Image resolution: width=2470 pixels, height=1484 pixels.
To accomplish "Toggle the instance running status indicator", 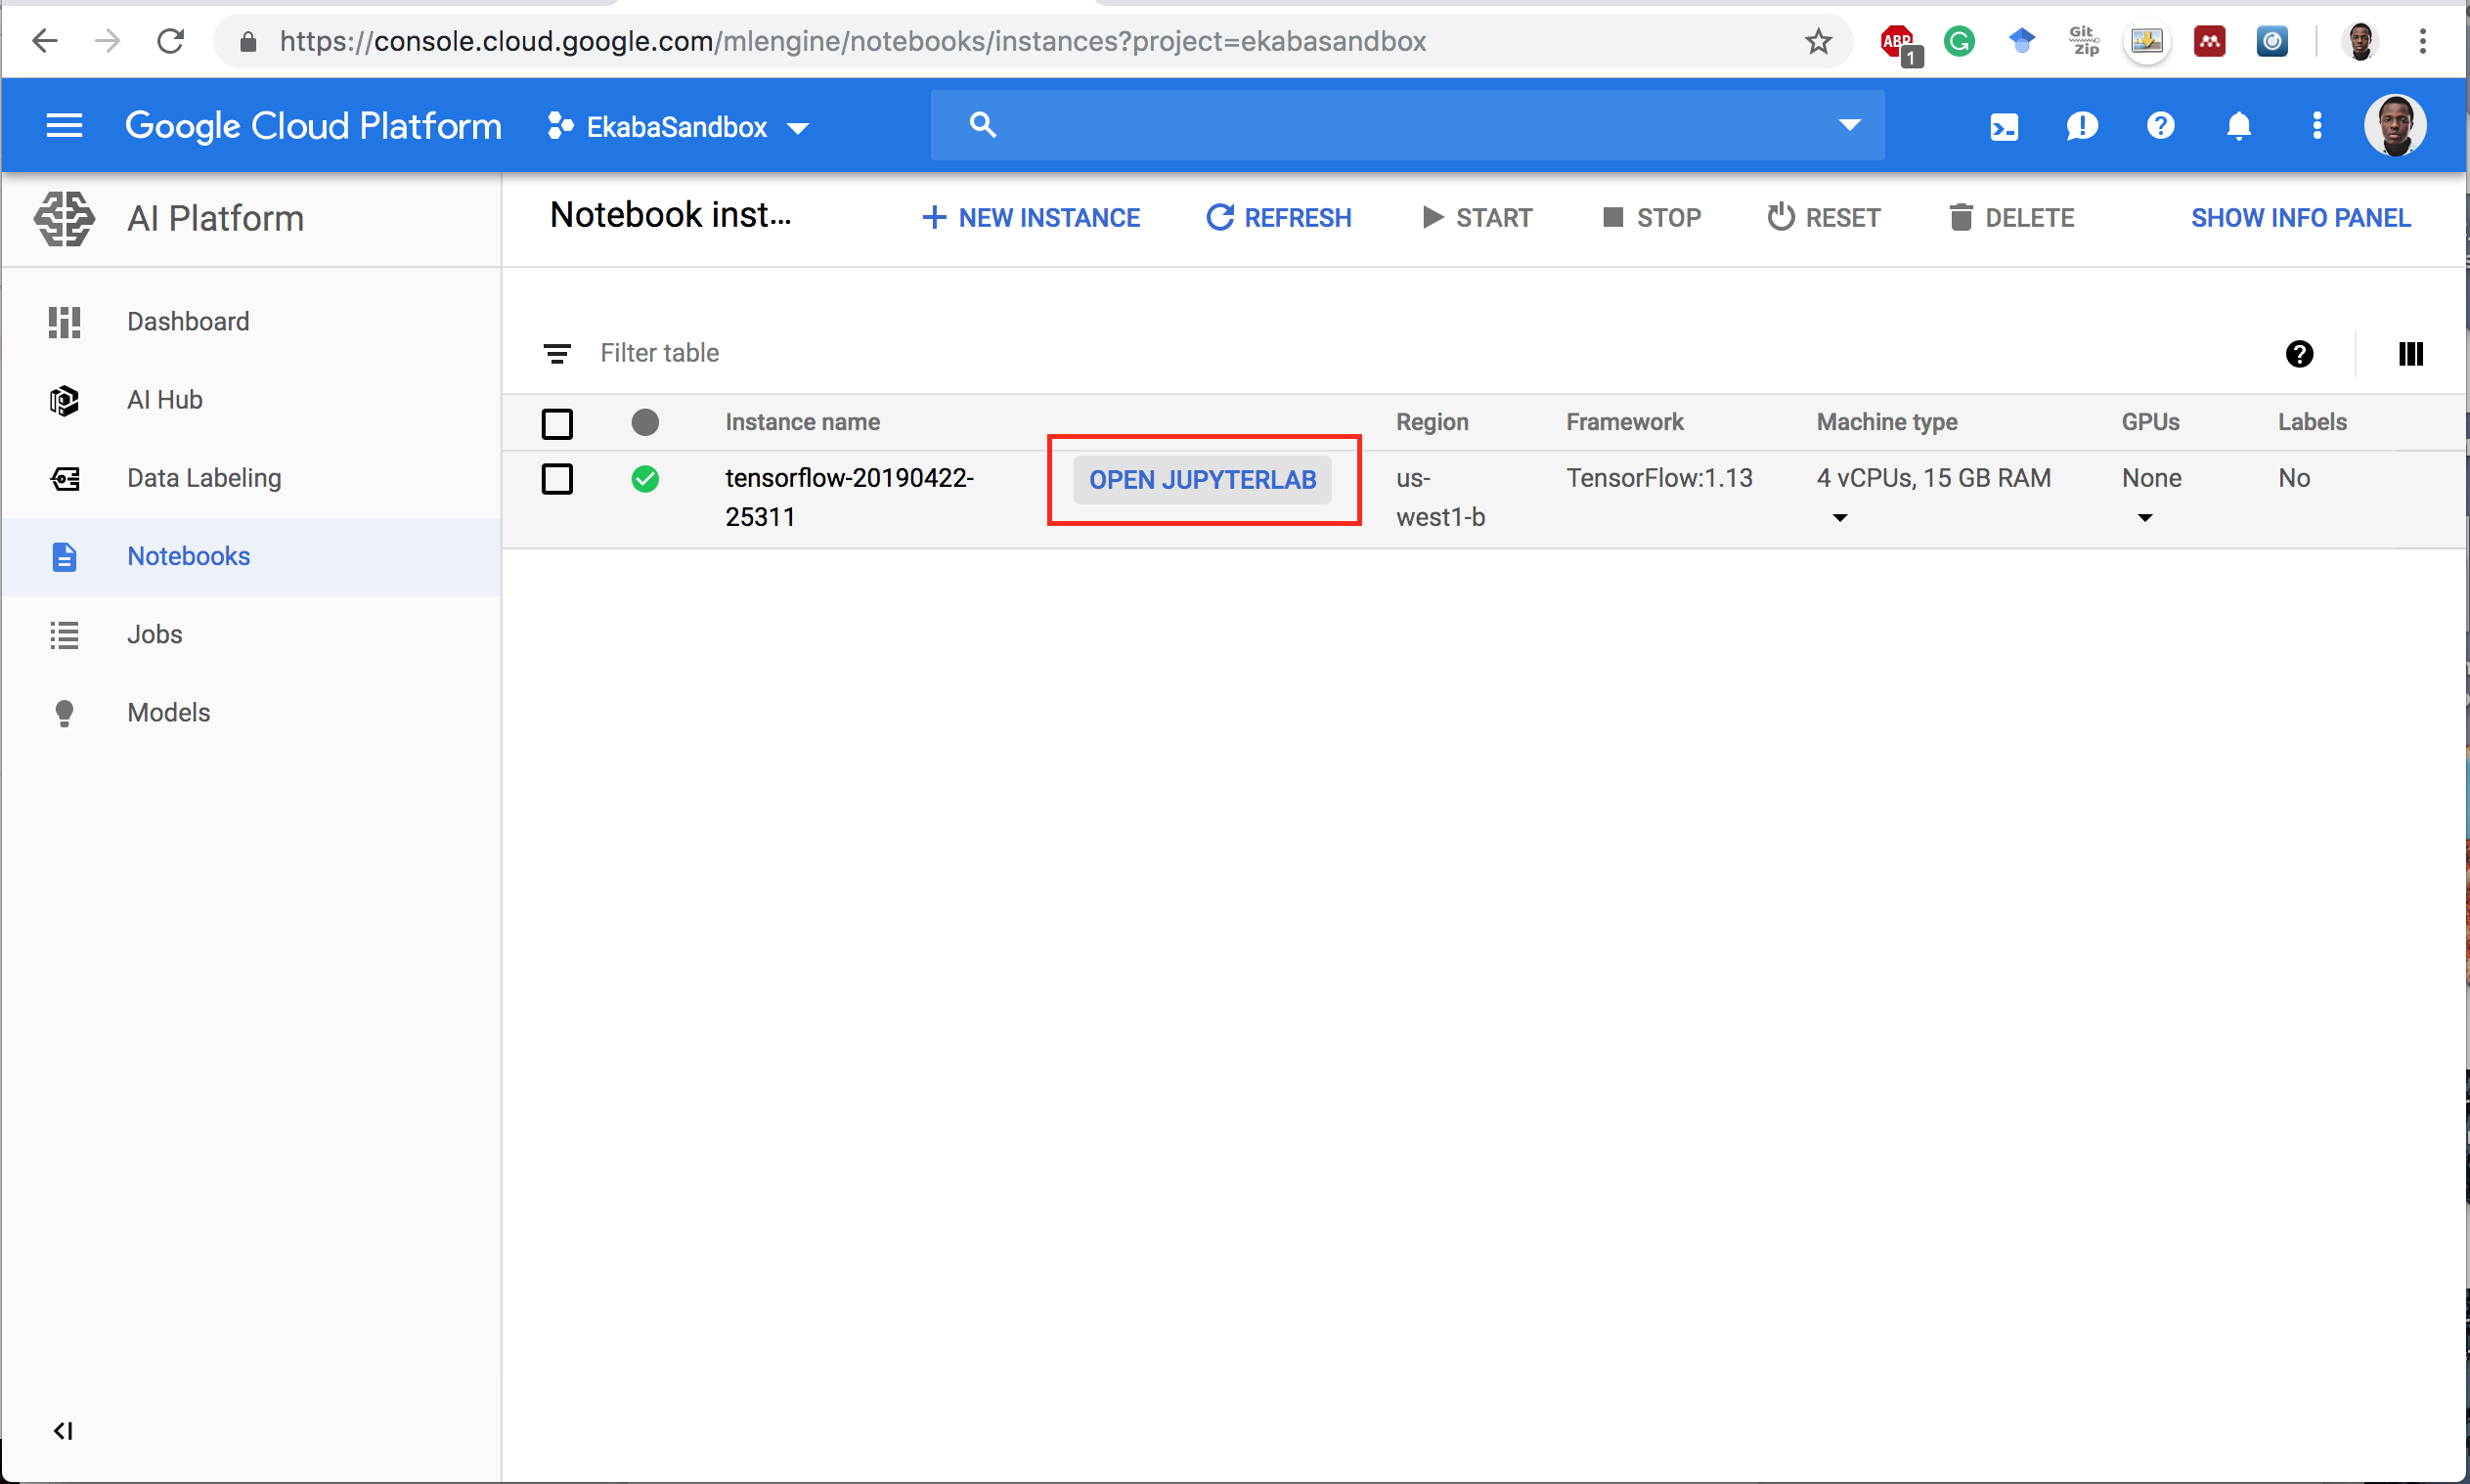I will [645, 478].
